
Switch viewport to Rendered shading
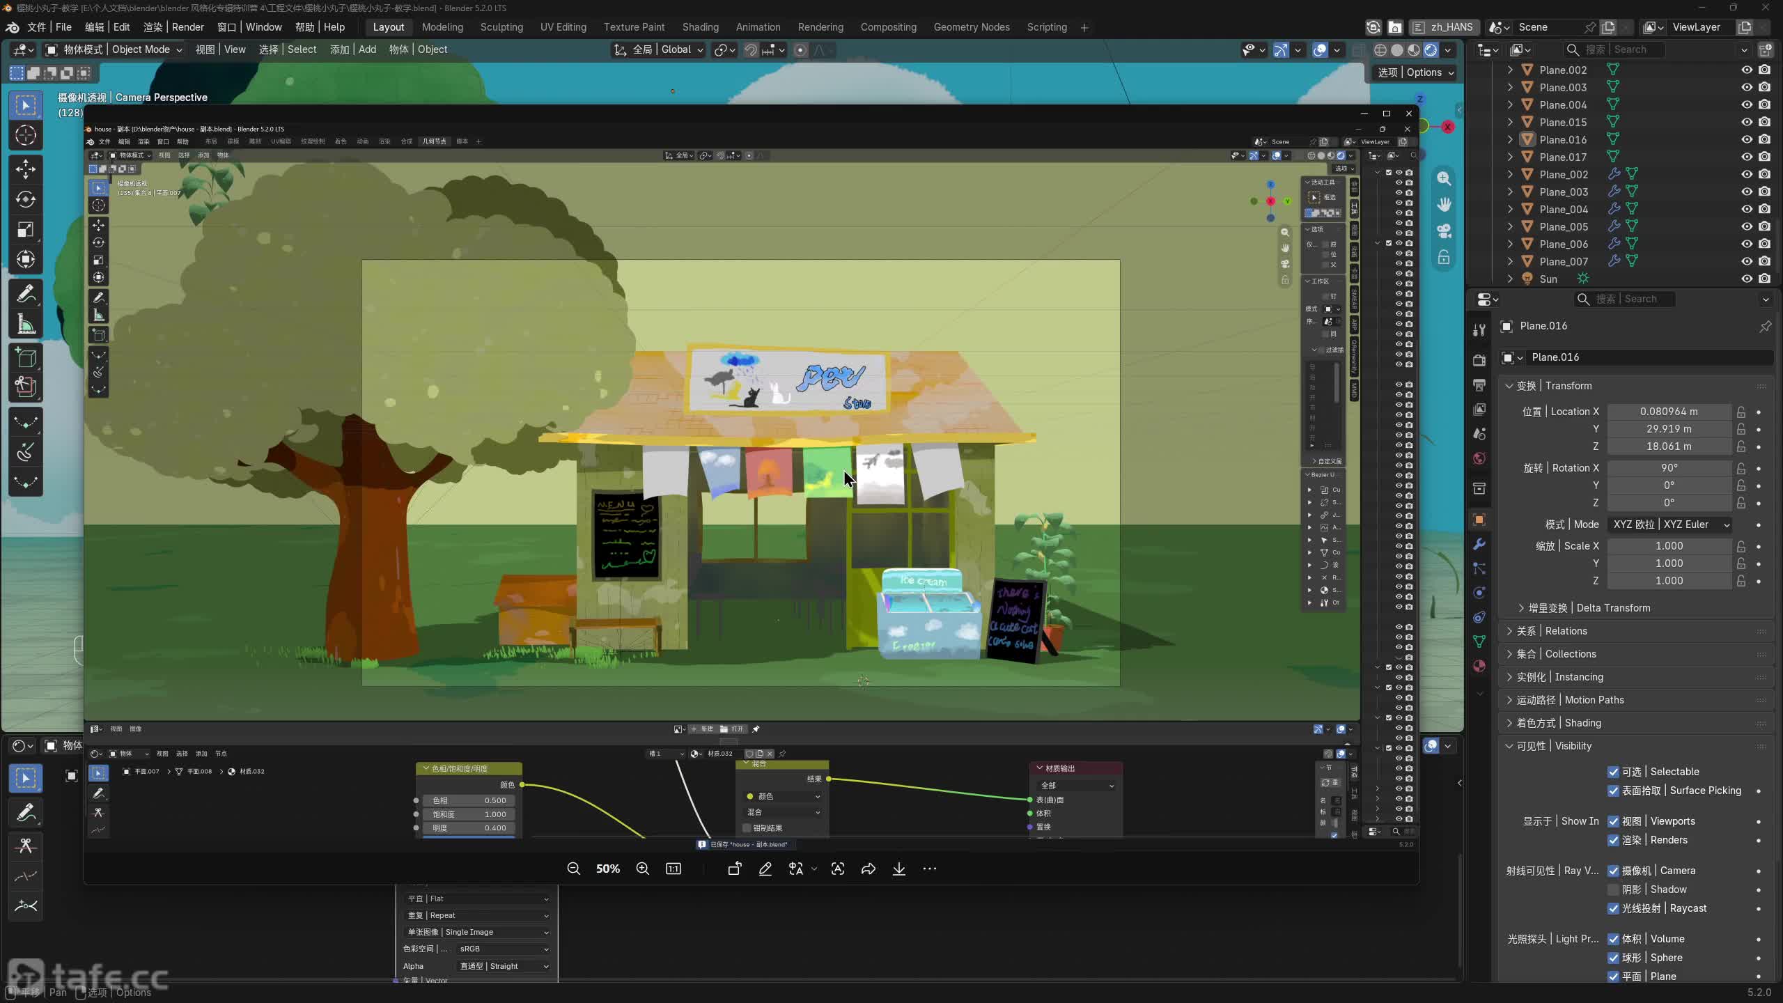[1431, 50]
